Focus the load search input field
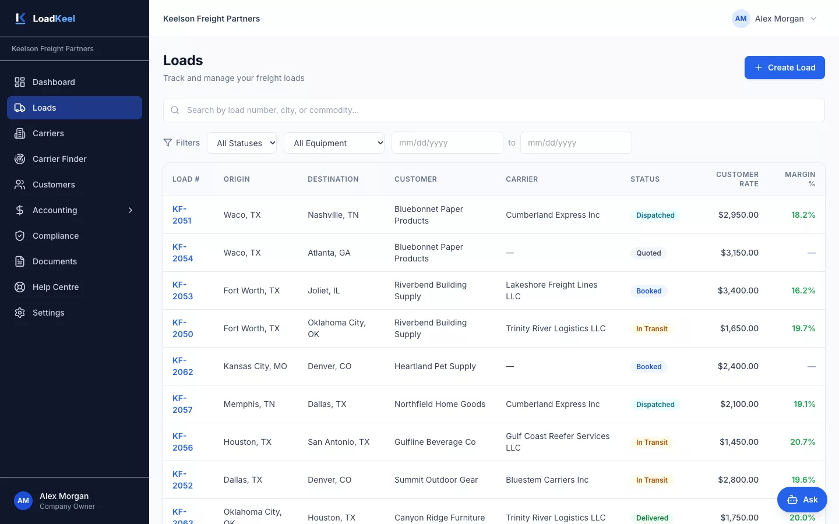839x524 pixels. 494,110
